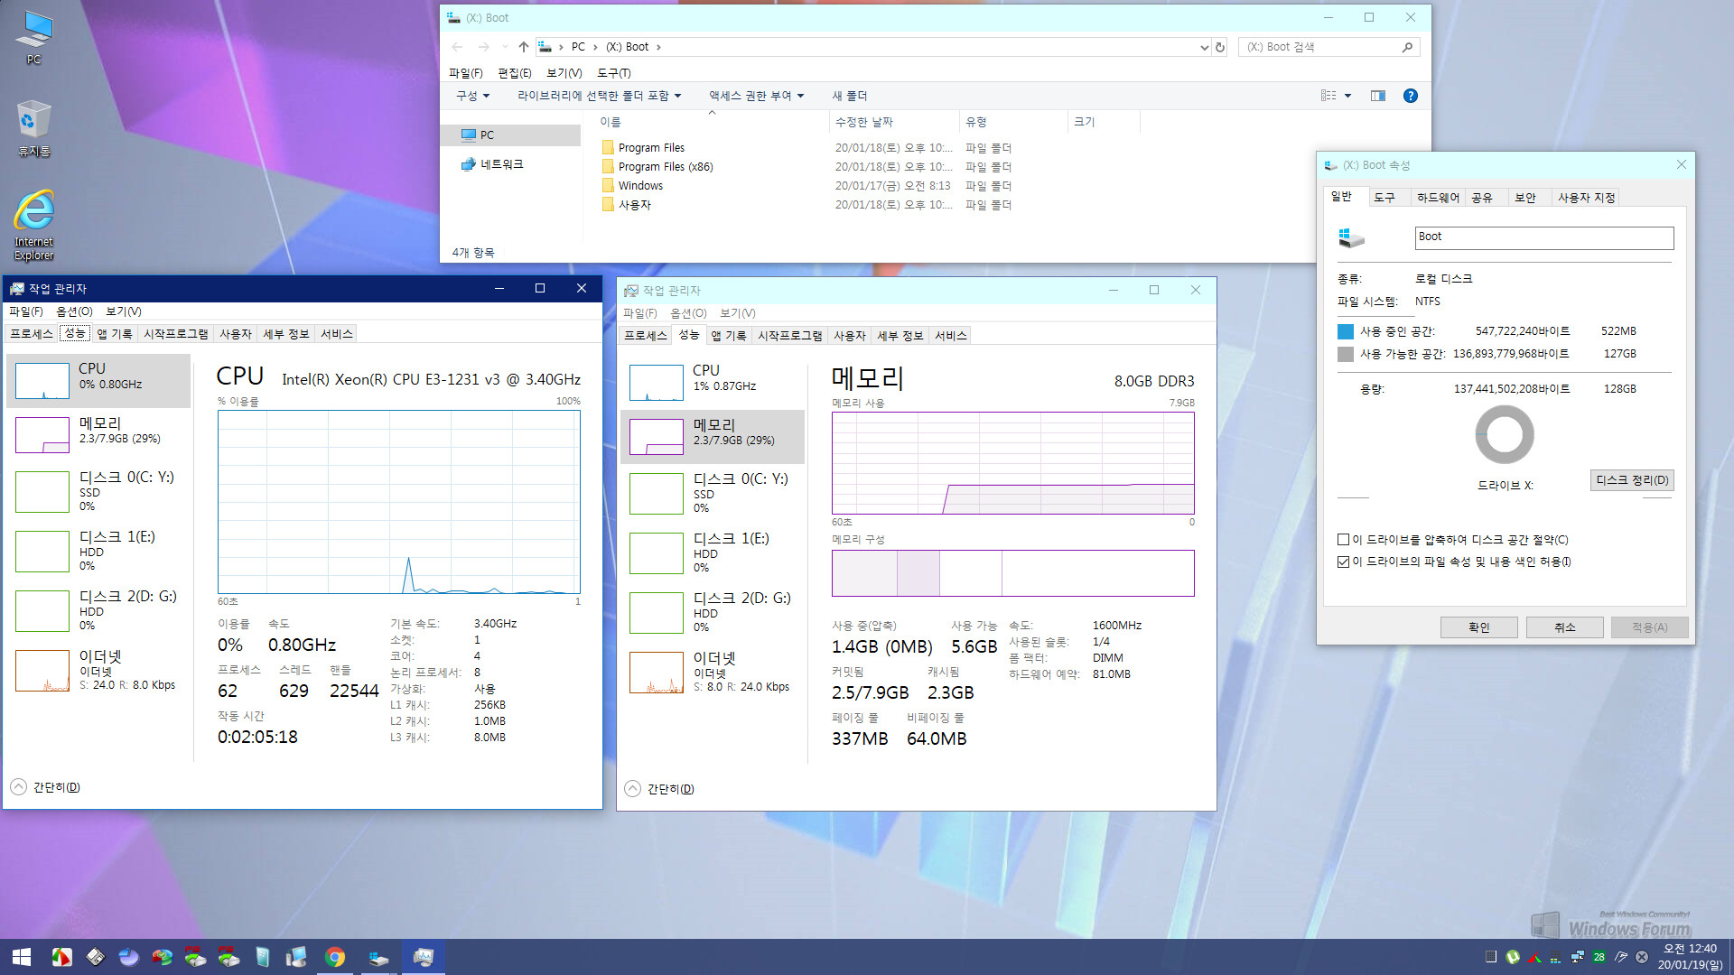
Task: Expand the chevron after PC in the breadcrumb
Action: pyautogui.click(x=595, y=47)
